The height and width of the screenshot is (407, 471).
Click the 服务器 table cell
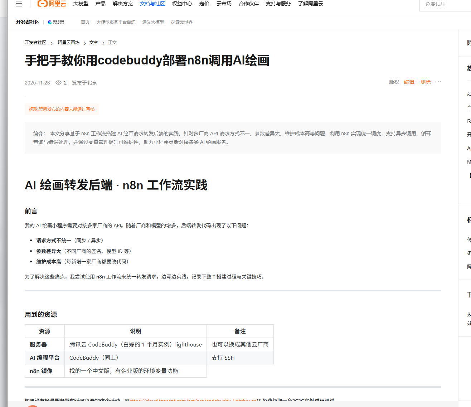click(45, 345)
